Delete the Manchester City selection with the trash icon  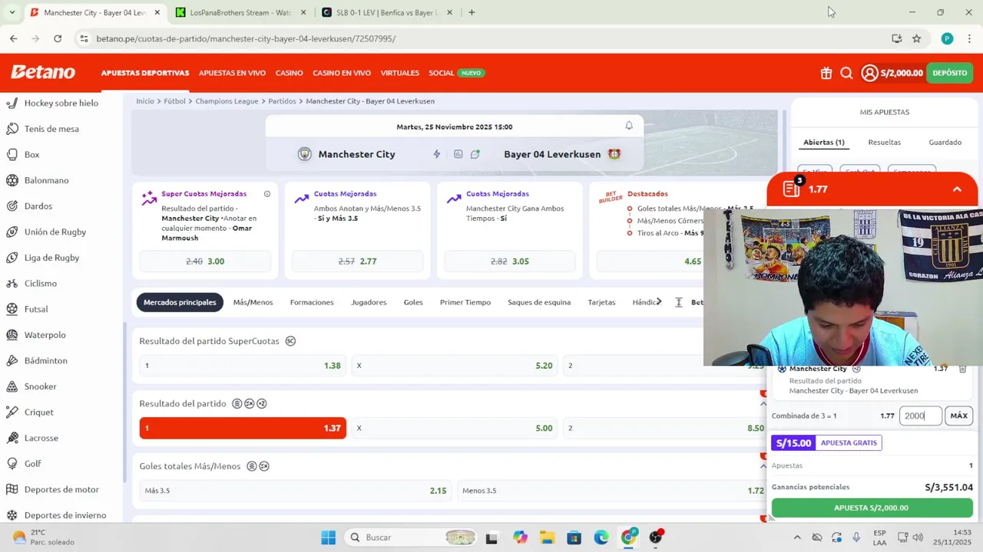pos(962,369)
